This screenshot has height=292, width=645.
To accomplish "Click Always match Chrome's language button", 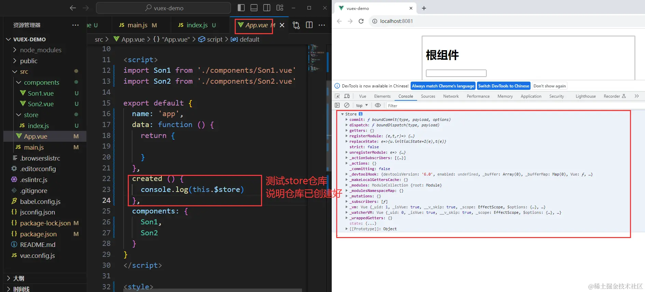I will (443, 86).
